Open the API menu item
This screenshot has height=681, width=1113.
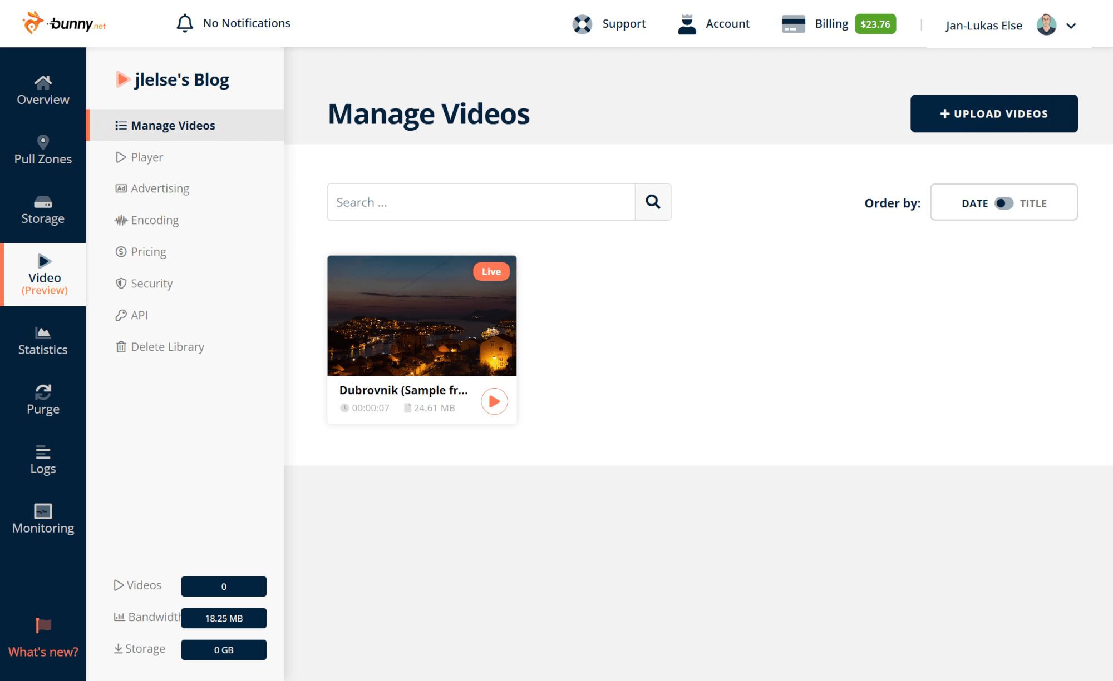(185, 315)
